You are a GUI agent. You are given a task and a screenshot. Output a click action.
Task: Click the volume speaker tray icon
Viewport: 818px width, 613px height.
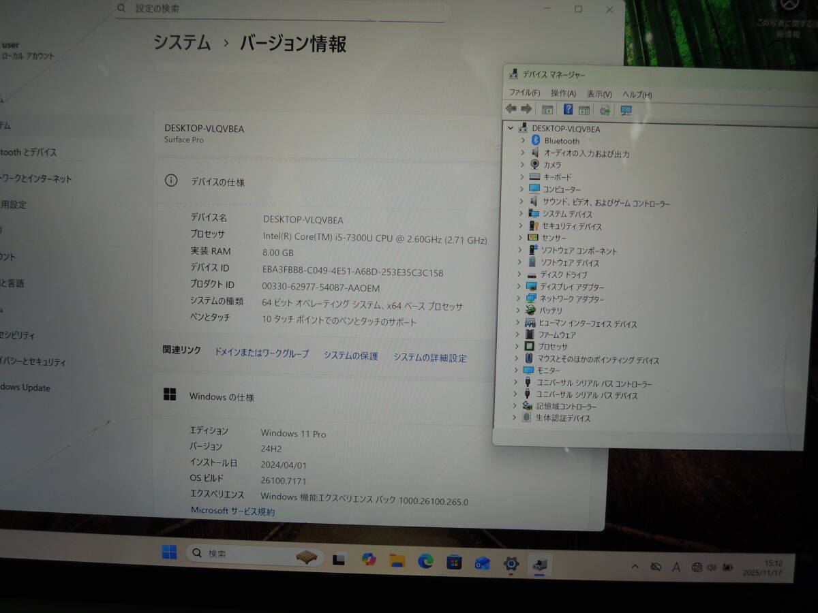[x=712, y=567]
